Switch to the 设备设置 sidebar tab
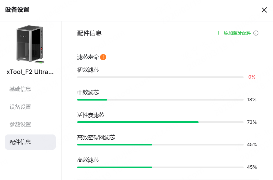Viewport: 273px width, 180px height. point(20,107)
